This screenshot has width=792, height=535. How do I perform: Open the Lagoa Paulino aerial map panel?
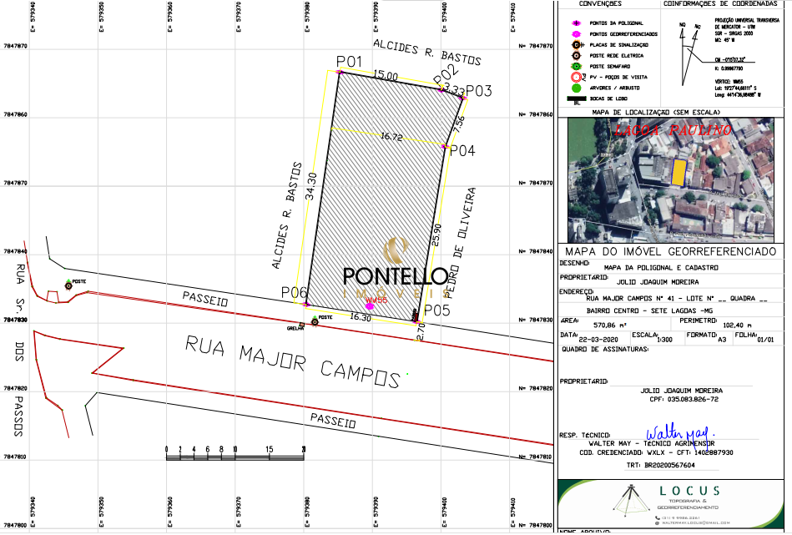point(674,179)
